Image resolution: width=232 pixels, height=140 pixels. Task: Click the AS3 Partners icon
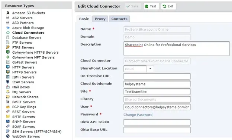click(8, 23)
